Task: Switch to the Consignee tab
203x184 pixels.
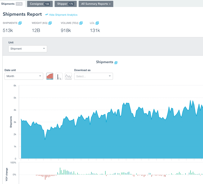Action: [40, 4]
